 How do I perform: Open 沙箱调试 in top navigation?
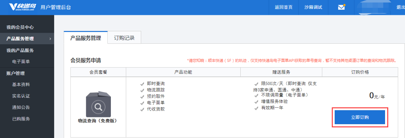[313, 7]
